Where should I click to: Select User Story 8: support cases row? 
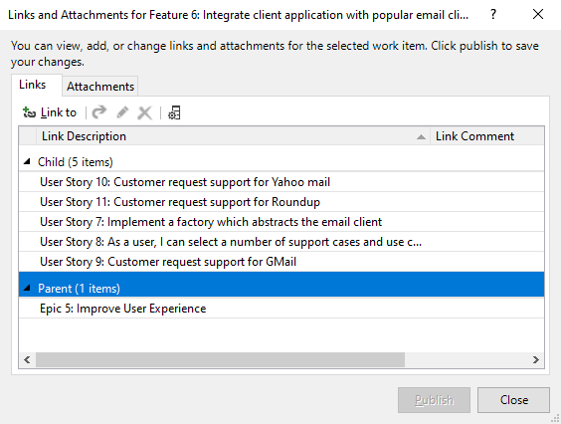281,242
